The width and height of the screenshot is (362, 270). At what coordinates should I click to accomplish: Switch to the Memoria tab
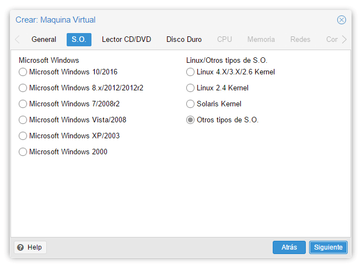261,40
